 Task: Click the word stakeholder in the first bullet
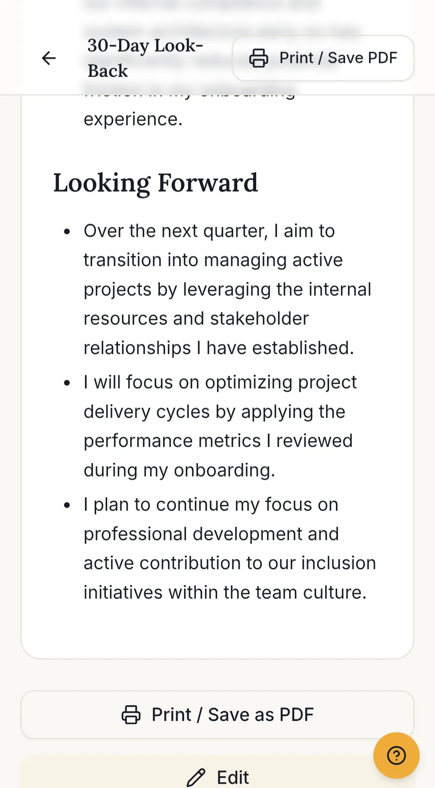coord(259,318)
